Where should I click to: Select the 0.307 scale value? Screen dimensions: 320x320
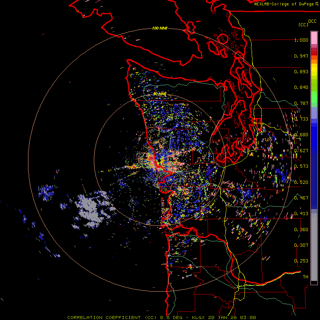(301, 245)
